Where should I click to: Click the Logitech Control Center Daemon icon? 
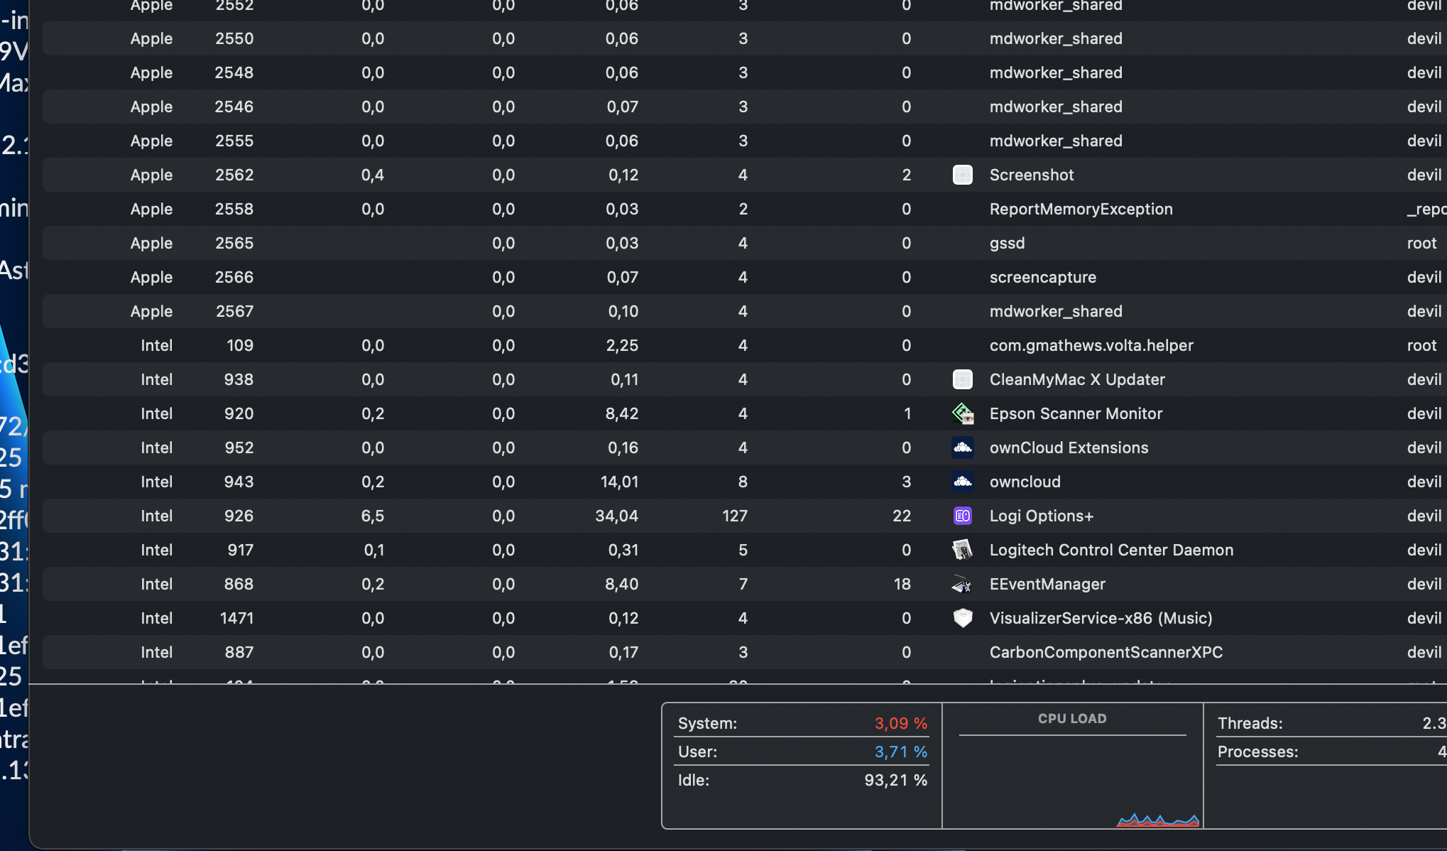coord(962,550)
